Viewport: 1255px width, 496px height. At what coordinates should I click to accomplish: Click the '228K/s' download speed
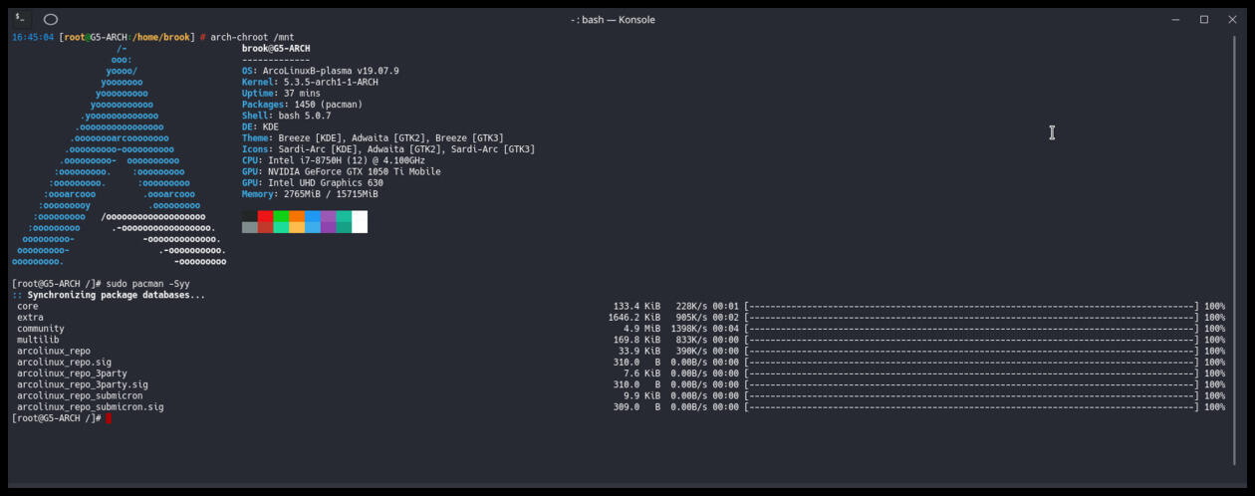pyautogui.click(x=691, y=306)
